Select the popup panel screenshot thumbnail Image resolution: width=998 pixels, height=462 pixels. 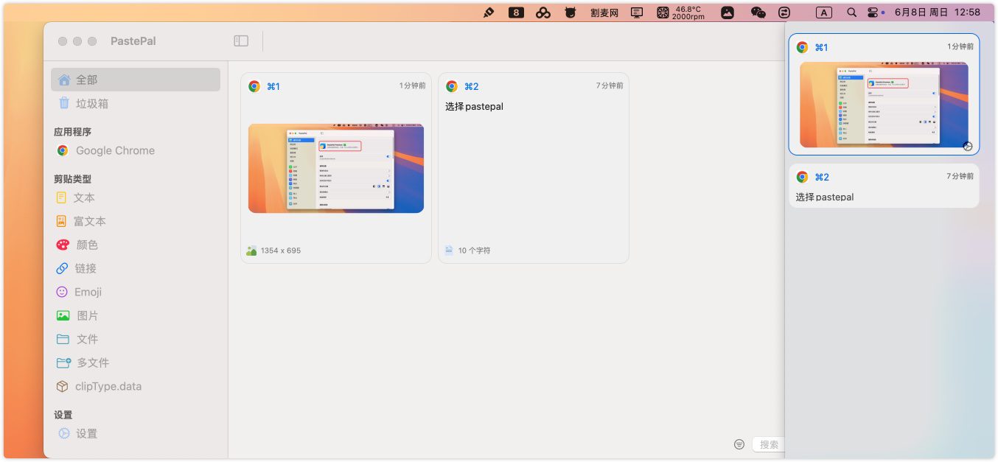click(x=884, y=105)
